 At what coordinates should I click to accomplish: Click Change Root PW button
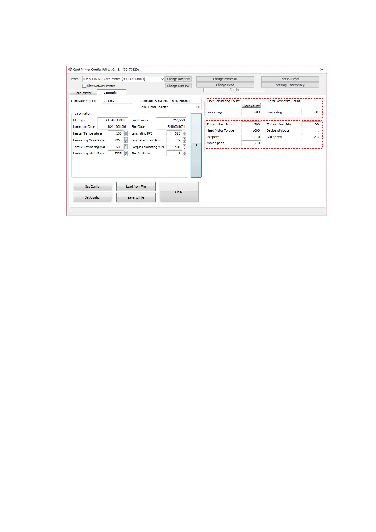178,79
